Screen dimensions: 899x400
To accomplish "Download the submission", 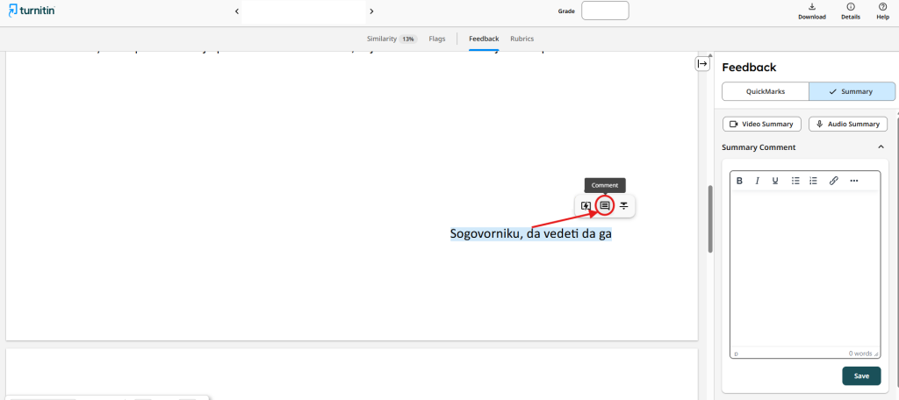I will (812, 11).
